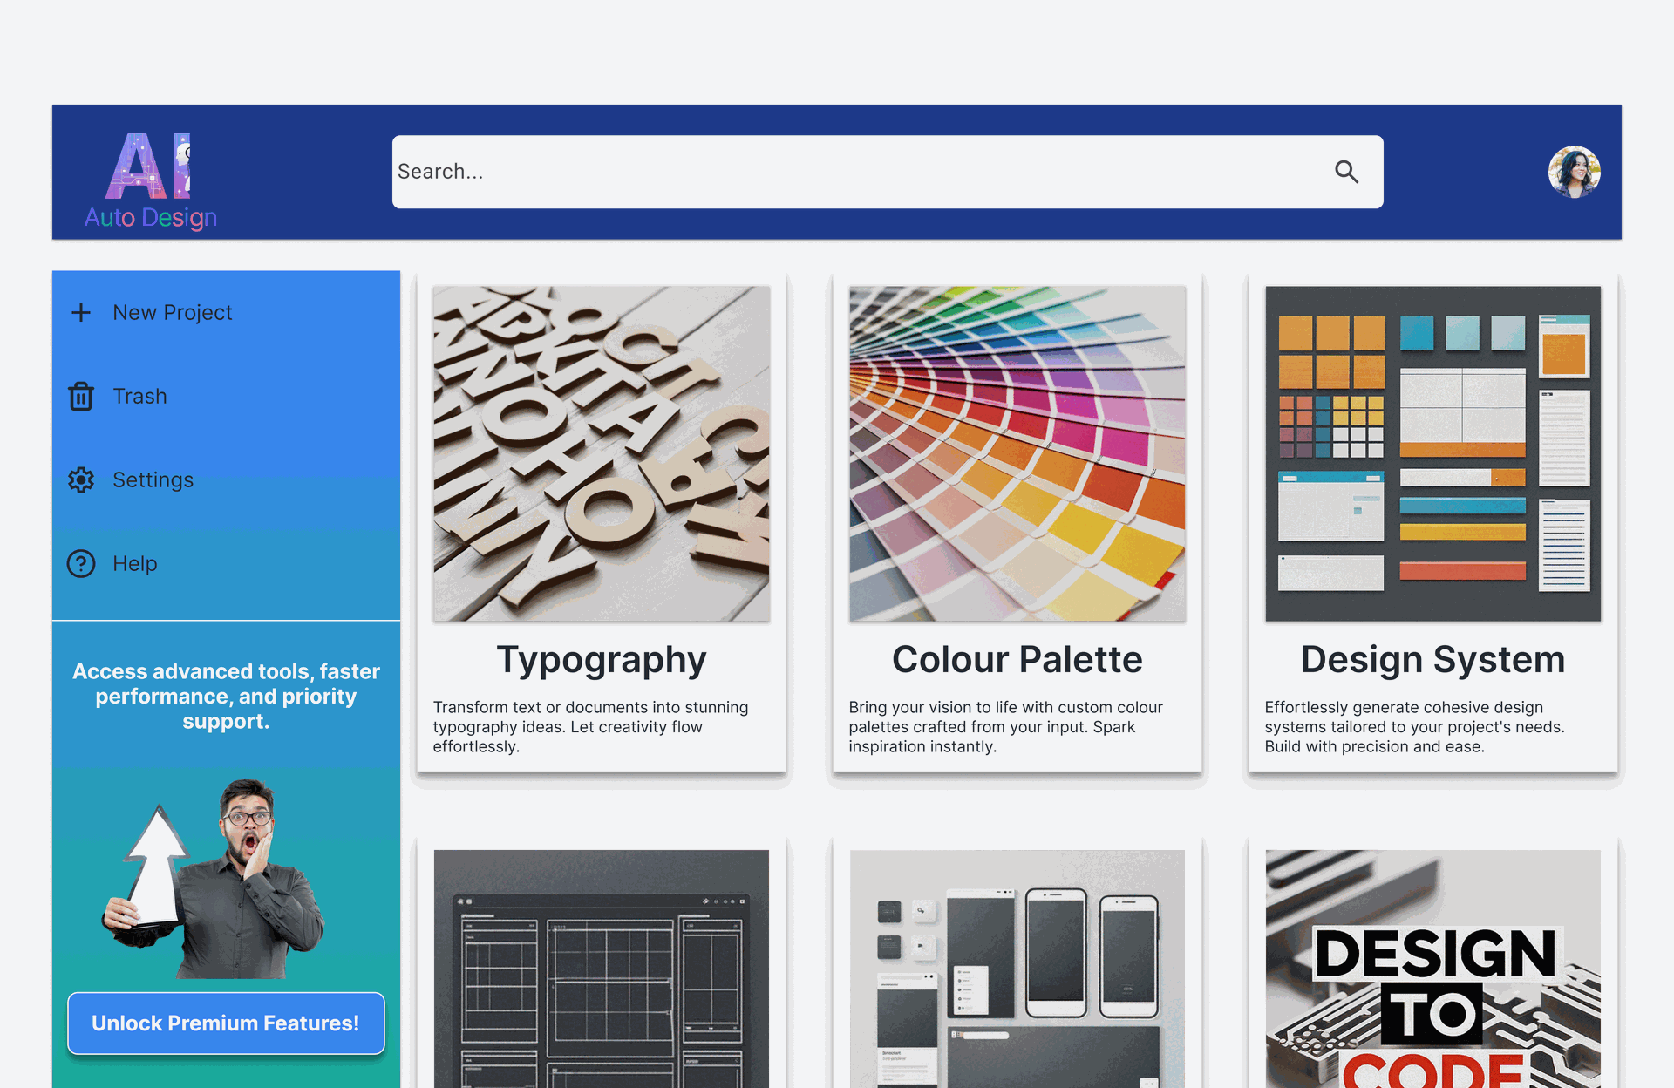Screen dimensions: 1674x1088
Task: Click the settings gear icon
Action: (81, 479)
